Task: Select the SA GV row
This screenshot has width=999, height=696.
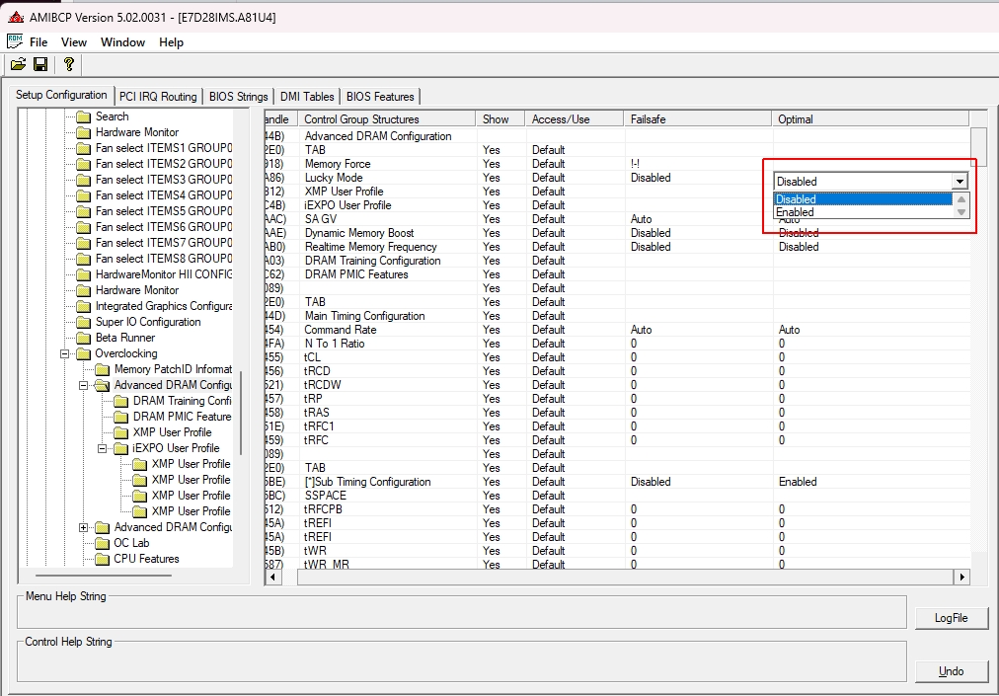Action: (x=617, y=219)
